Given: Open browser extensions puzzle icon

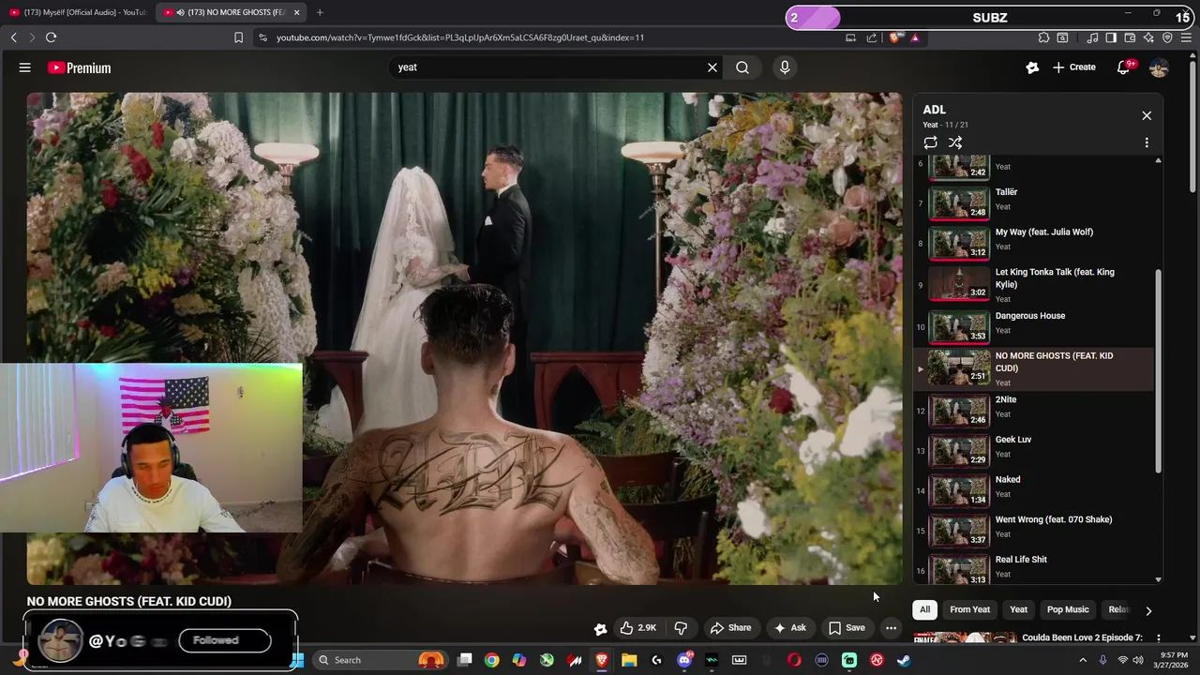Looking at the screenshot, I should (x=1043, y=37).
